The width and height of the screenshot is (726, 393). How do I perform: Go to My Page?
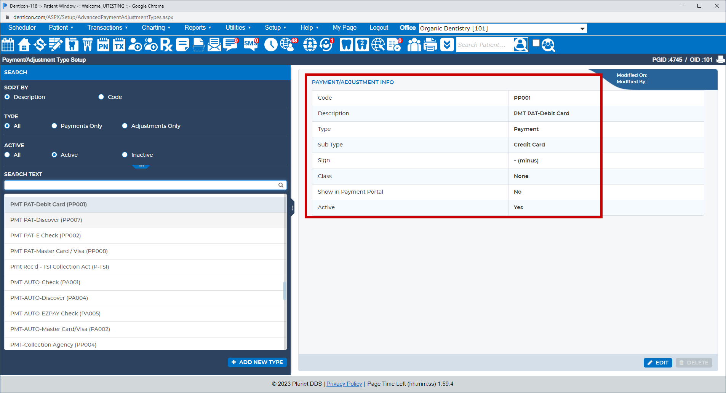pos(344,27)
